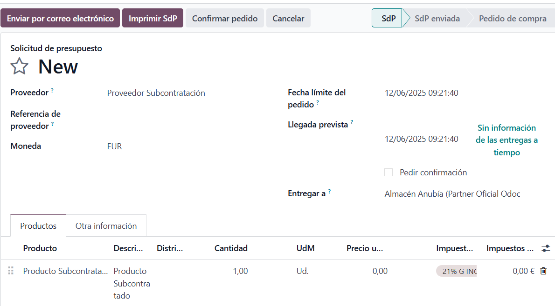Click the Imprimir SdP button
555x306 pixels.
click(x=153, y=18)
